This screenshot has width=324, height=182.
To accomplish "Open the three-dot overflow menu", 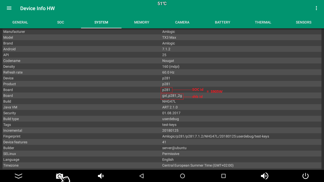I will click(x=316, y=8).
